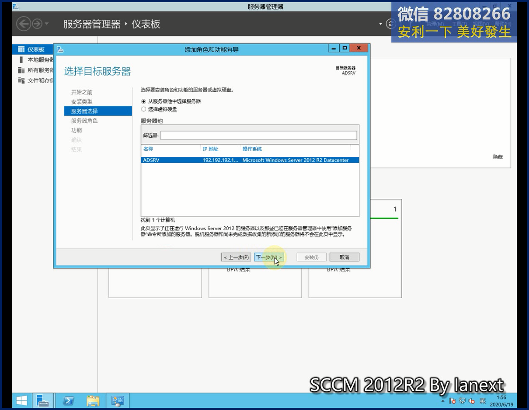Show hidden tray icons arrow
Viewport: 529px width, 410px height.
[443, 401]
